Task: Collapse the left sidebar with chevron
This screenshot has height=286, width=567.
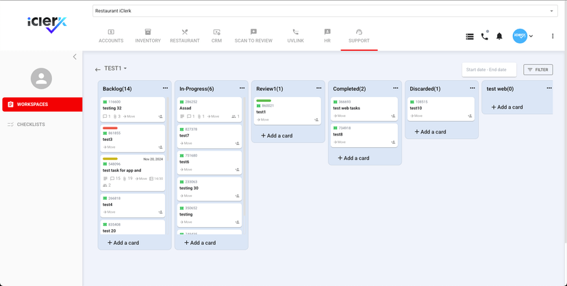Action: pyautogui.click(x=75, y=57)
